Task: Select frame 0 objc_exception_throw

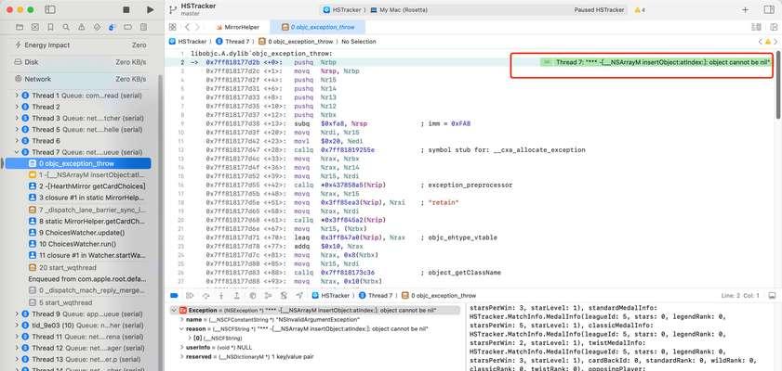Action: coord(78,163)
